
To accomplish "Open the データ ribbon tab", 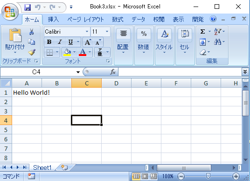I will (138, 20).
